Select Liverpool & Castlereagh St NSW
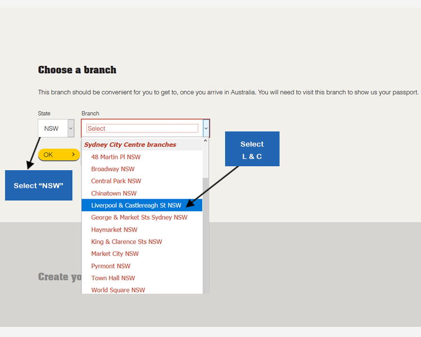This screenshot has height=337, width=421. [136, 206]
